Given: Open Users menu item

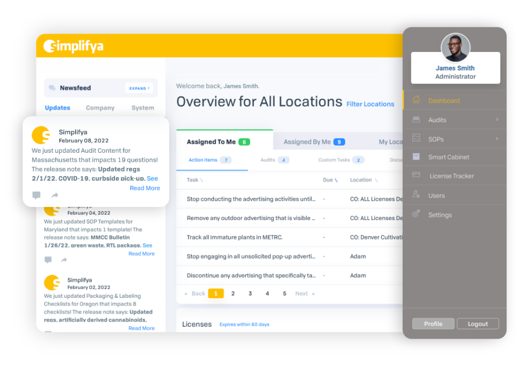Looking at the screenshot, I should click(455, 195).
